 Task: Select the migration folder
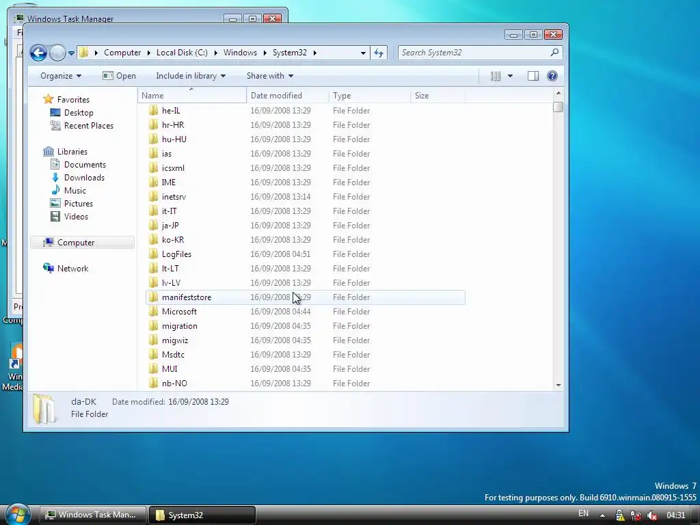306,326
